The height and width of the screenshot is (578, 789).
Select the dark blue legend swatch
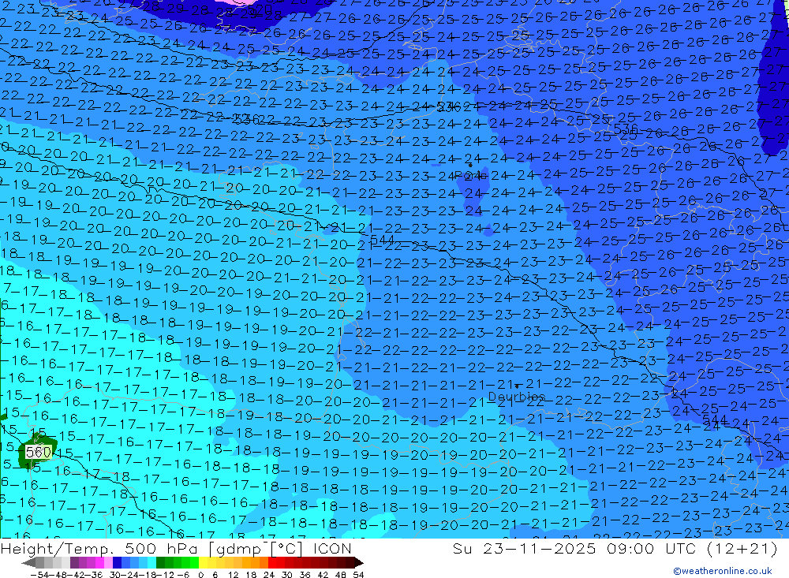[117, 562]
